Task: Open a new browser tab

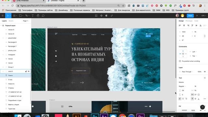Action: click(x=84, y=1)
